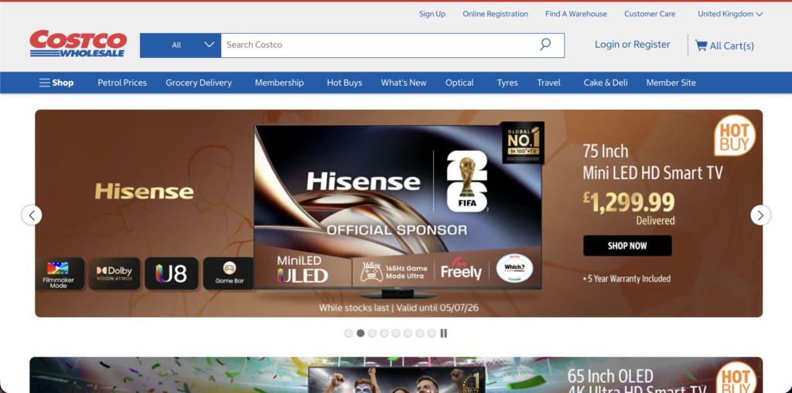Open the Membership menu item
This screenshot has width=792, height=393.
[x=279, y=83]
